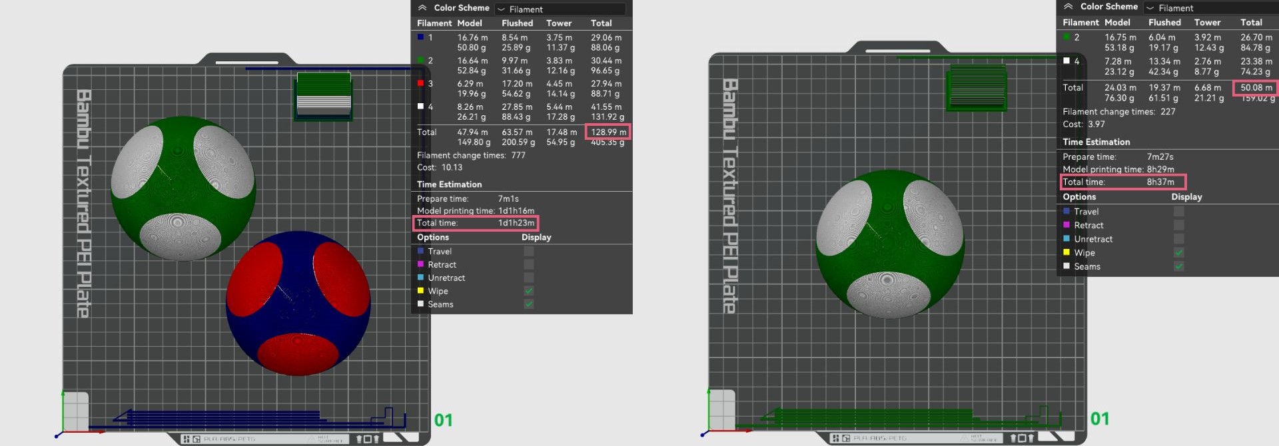Image resolution: width=1279 pixels, height=446 pixels.
Task: Enable Travel display checkbox in the four-filament panel
Action: [529, 251]
